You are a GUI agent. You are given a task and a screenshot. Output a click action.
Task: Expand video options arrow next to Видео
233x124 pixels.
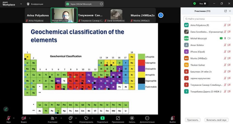30,118
